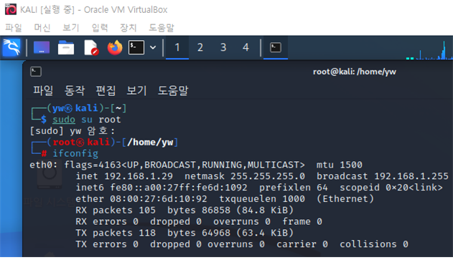Click the terminal window title icon
Viewport: 453px width, 260px height.
pyautogui.click(x=36, y=72)
